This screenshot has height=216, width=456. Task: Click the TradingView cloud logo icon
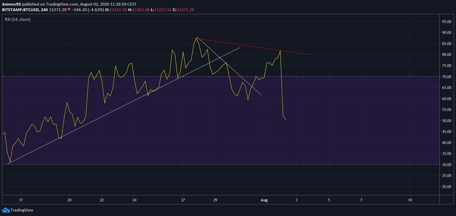[x=6, y=210]
